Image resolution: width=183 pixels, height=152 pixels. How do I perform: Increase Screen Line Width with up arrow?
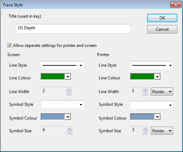(69, 89)
